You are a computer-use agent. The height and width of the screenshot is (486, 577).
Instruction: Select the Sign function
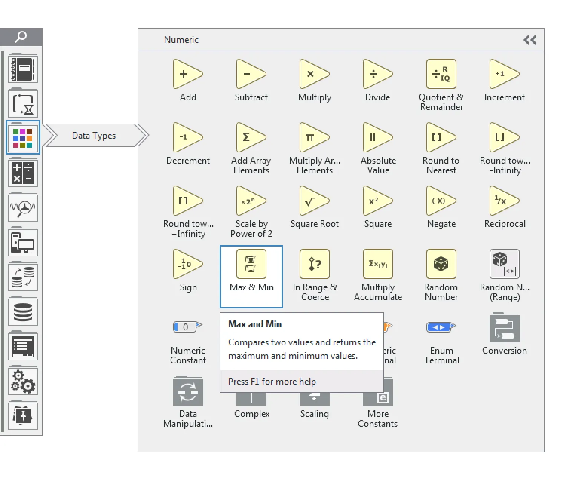188,264
